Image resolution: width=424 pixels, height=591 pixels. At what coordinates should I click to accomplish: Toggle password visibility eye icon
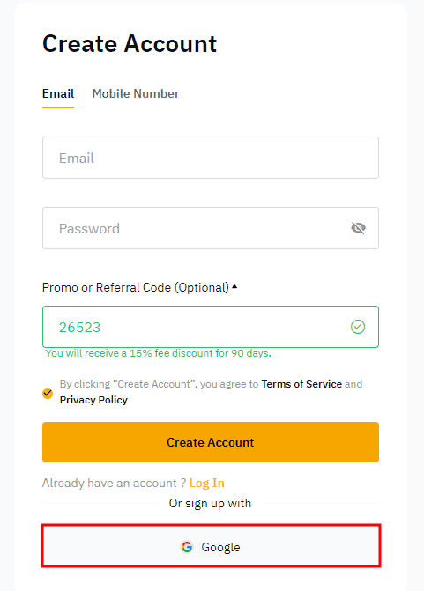tap(358, 228)
